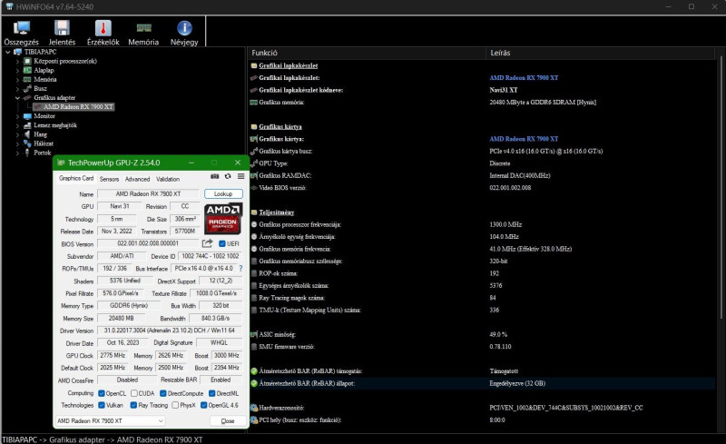Expand the Busz node arrow
This screenshot has width=726, height=444.
[x=17, y=88]
